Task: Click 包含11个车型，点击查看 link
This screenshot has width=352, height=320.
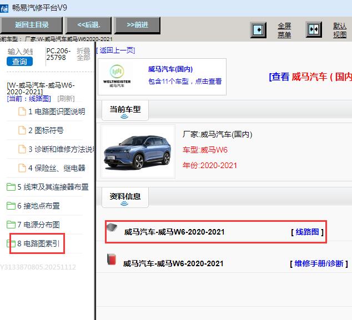Action: [x=185, y=81]
